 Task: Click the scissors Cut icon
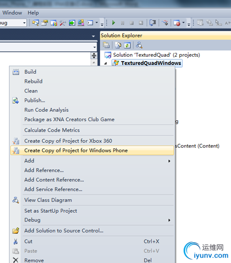[x=16, y=241]
